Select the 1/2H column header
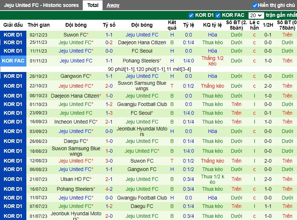The width and height of the screenshot is (297, 220). [x=268, y=25]
